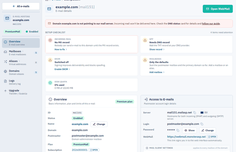Click the Mailboxes envelope icon in sidebar
This screenshot has width=236, height=152.
(x=5, y=52)
